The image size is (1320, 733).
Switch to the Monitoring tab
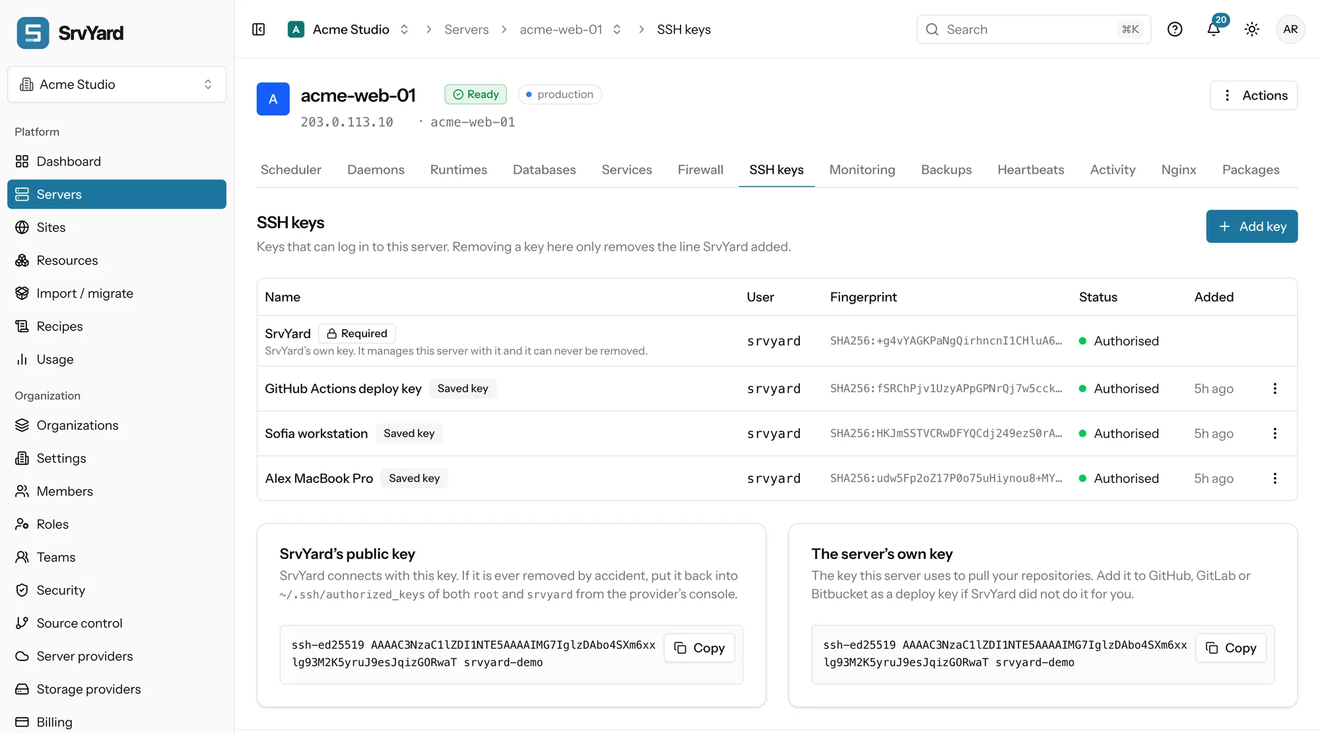(862, 170)
